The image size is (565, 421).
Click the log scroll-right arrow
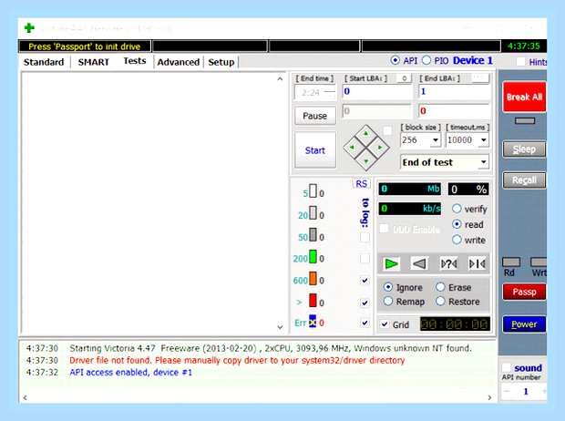click(489, 397)
